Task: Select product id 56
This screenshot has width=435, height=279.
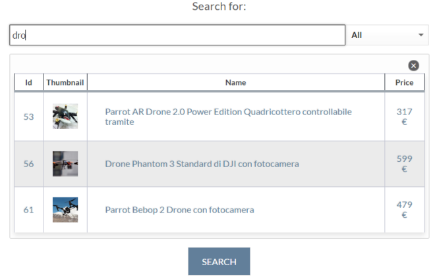Action: pos(28,164)
